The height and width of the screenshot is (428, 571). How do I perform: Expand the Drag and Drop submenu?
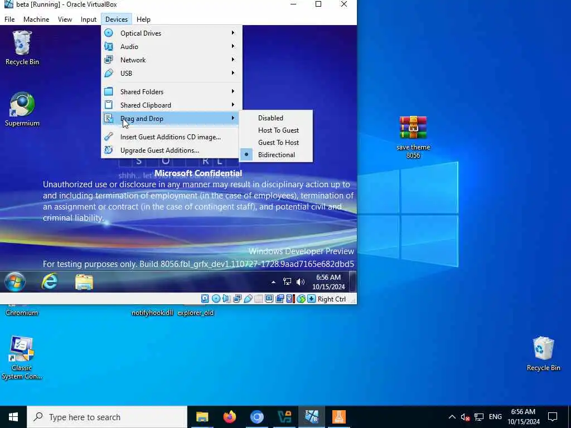(171, 119)
